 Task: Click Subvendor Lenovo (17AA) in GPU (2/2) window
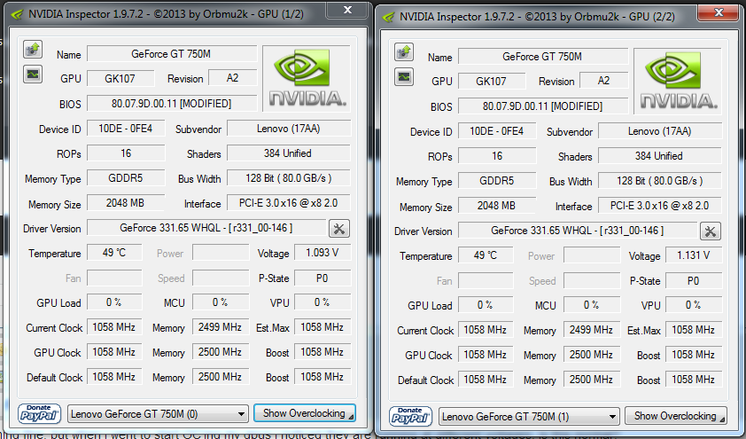pos(660,131)
